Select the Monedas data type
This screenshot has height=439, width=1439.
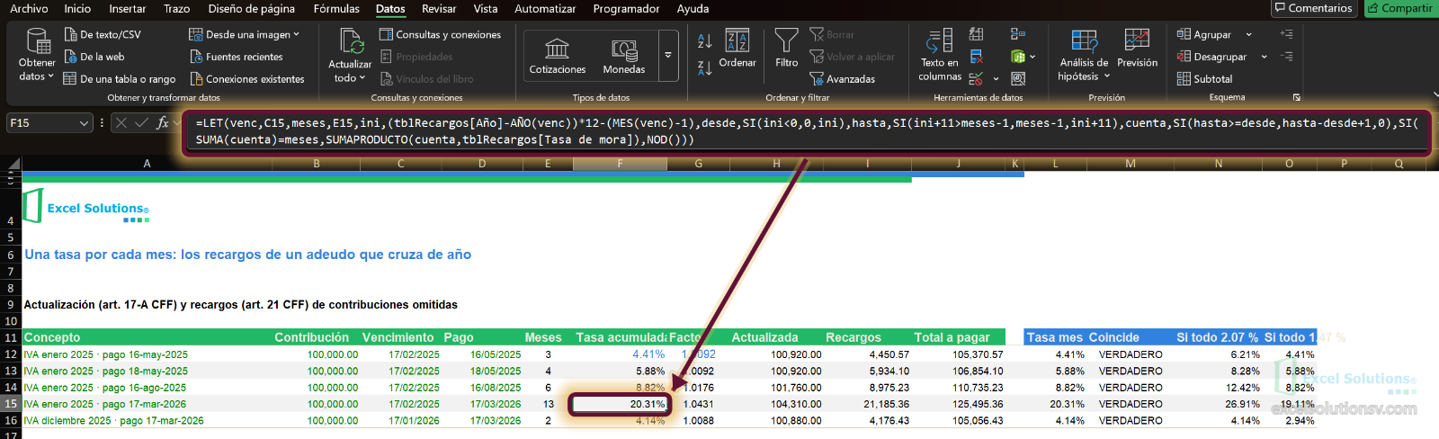[x=624, y=56]
